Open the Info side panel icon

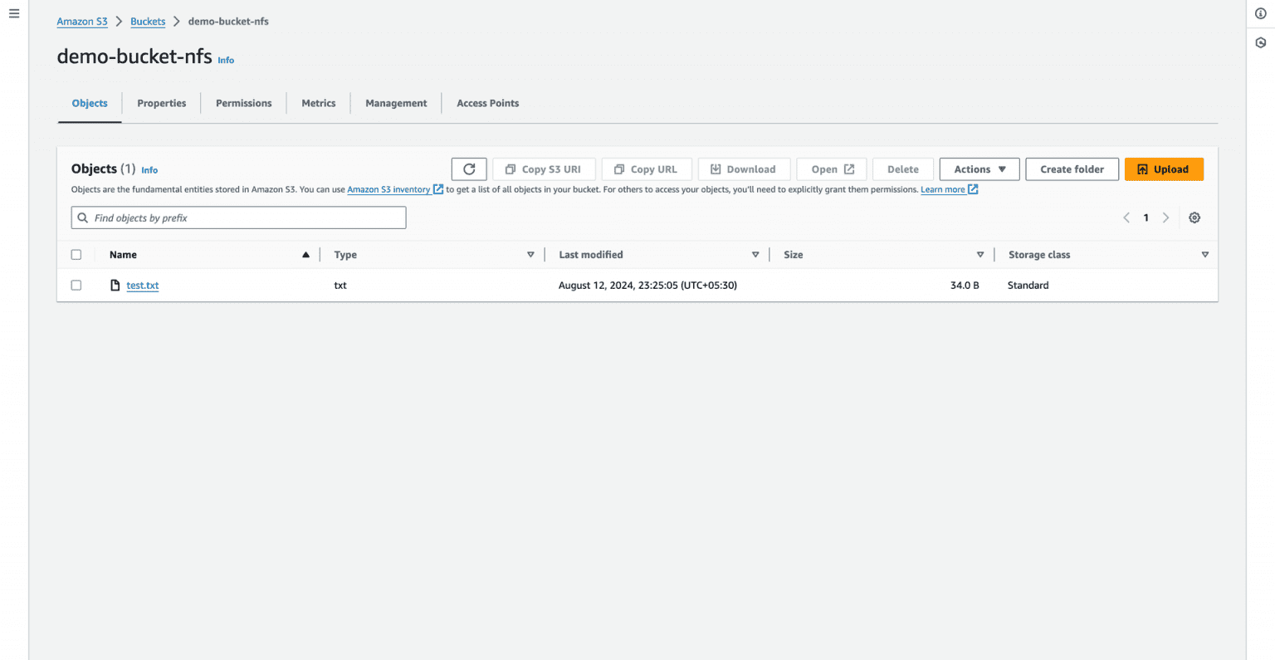click(x=1260, y=13)
